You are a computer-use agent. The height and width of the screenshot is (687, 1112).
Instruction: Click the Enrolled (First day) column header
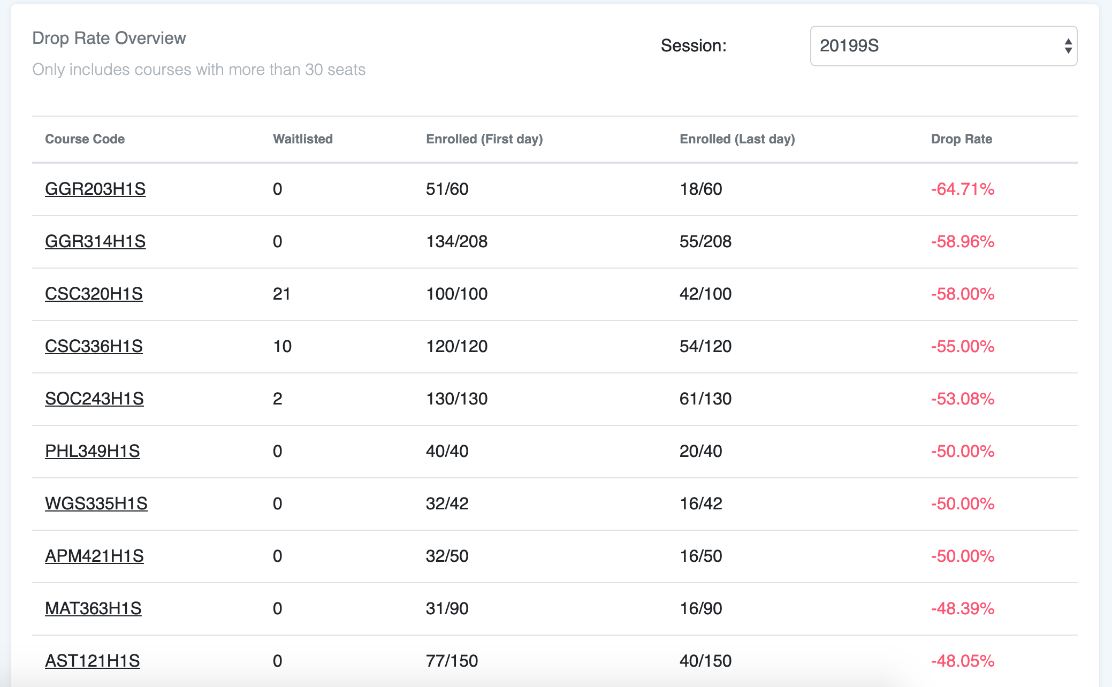pyautogui.click(x=484, y=139)
